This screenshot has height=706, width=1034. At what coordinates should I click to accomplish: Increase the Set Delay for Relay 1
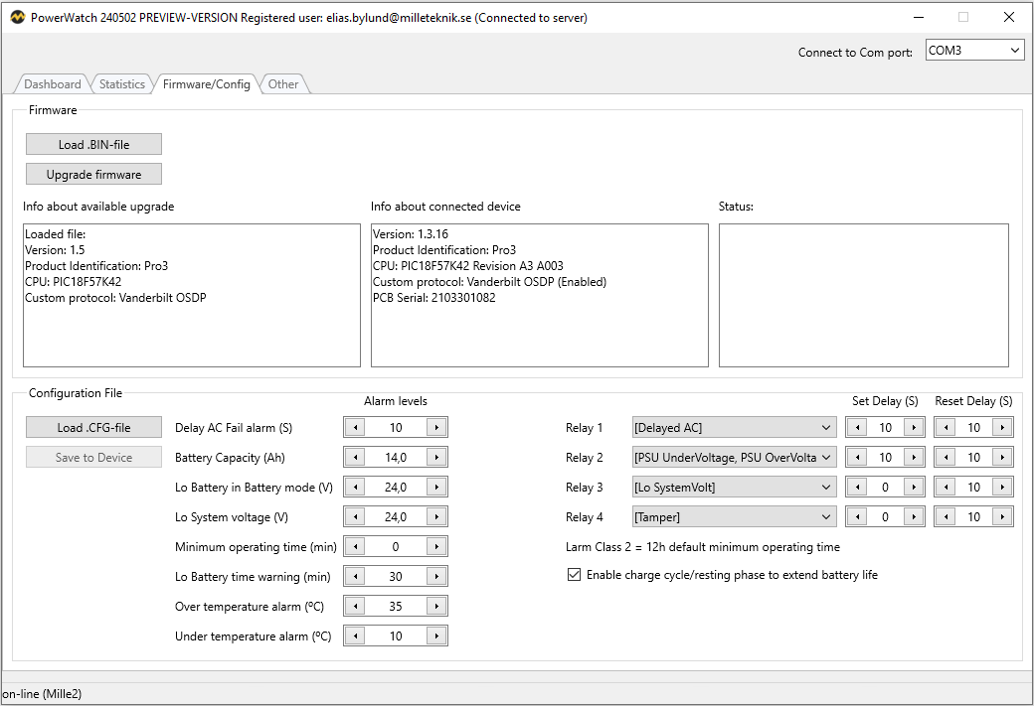click(x=915, y=427)
